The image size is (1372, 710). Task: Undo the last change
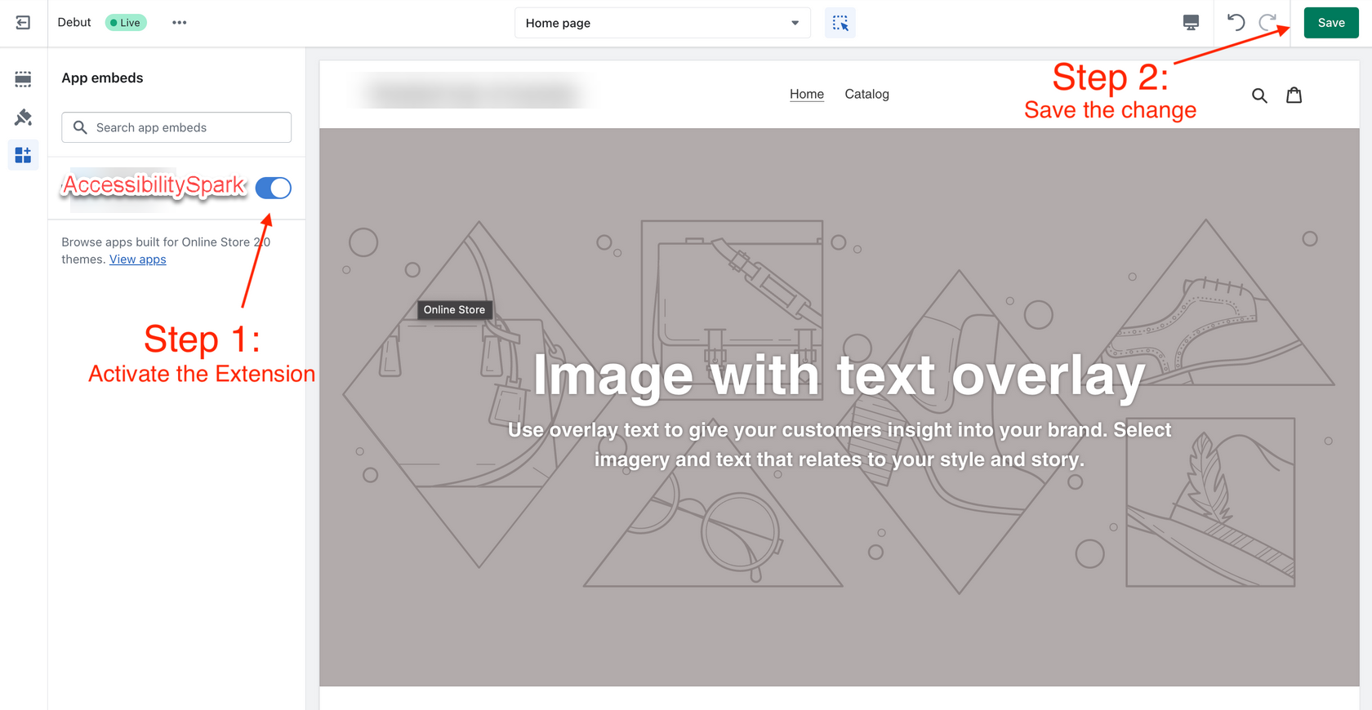1236,23
